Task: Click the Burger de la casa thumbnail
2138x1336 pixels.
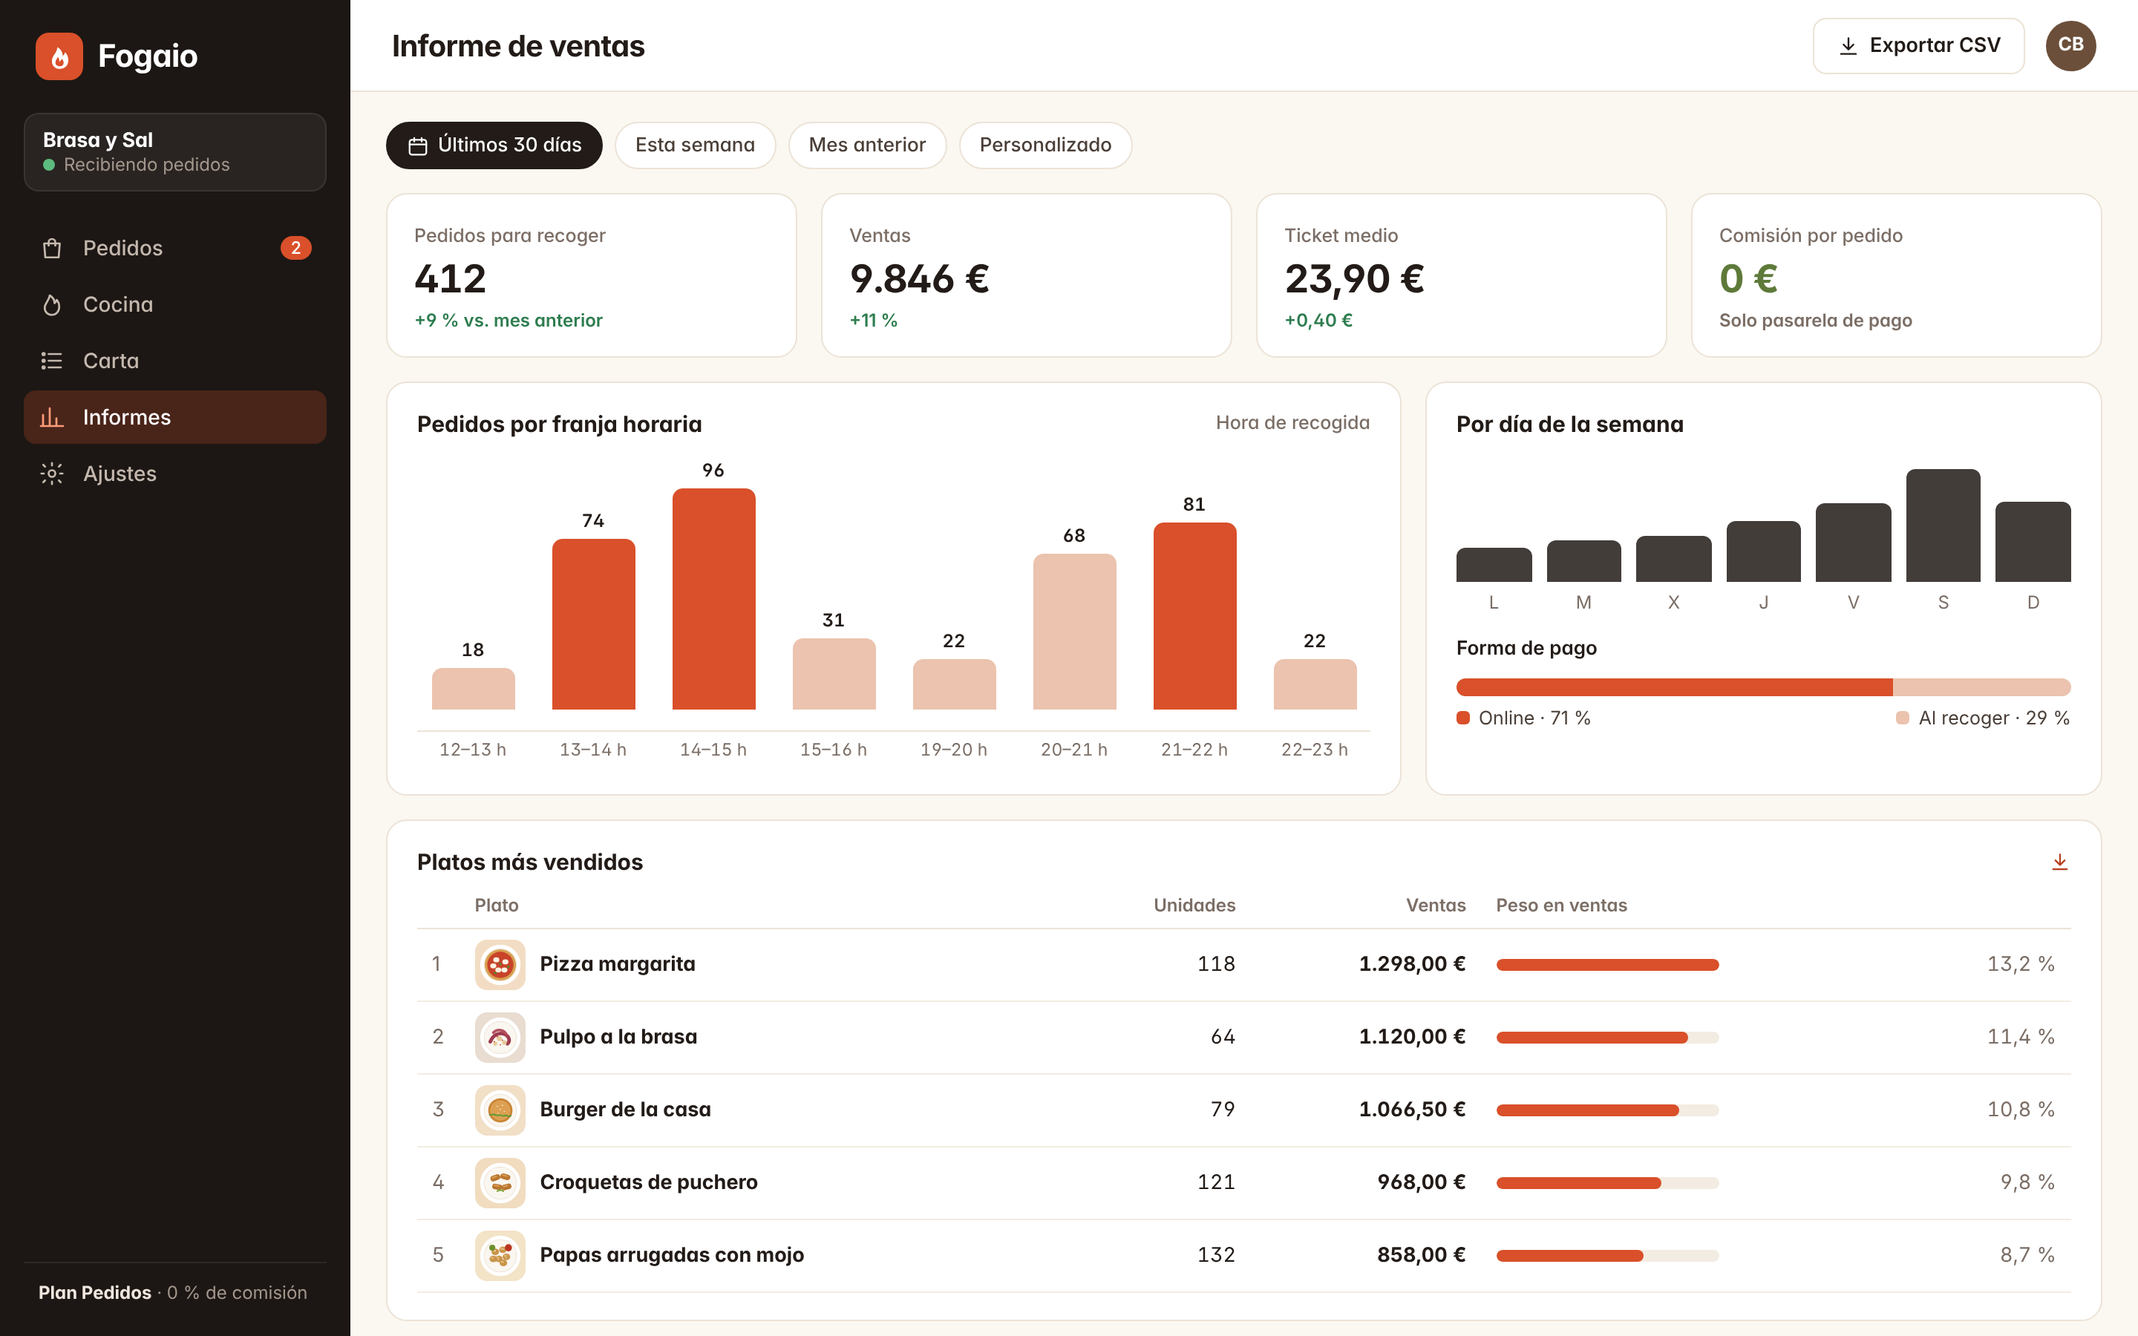Action: click(500, 1110)
